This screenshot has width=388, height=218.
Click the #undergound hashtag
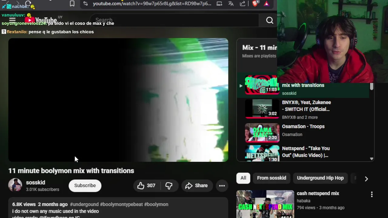coord(84,204)
